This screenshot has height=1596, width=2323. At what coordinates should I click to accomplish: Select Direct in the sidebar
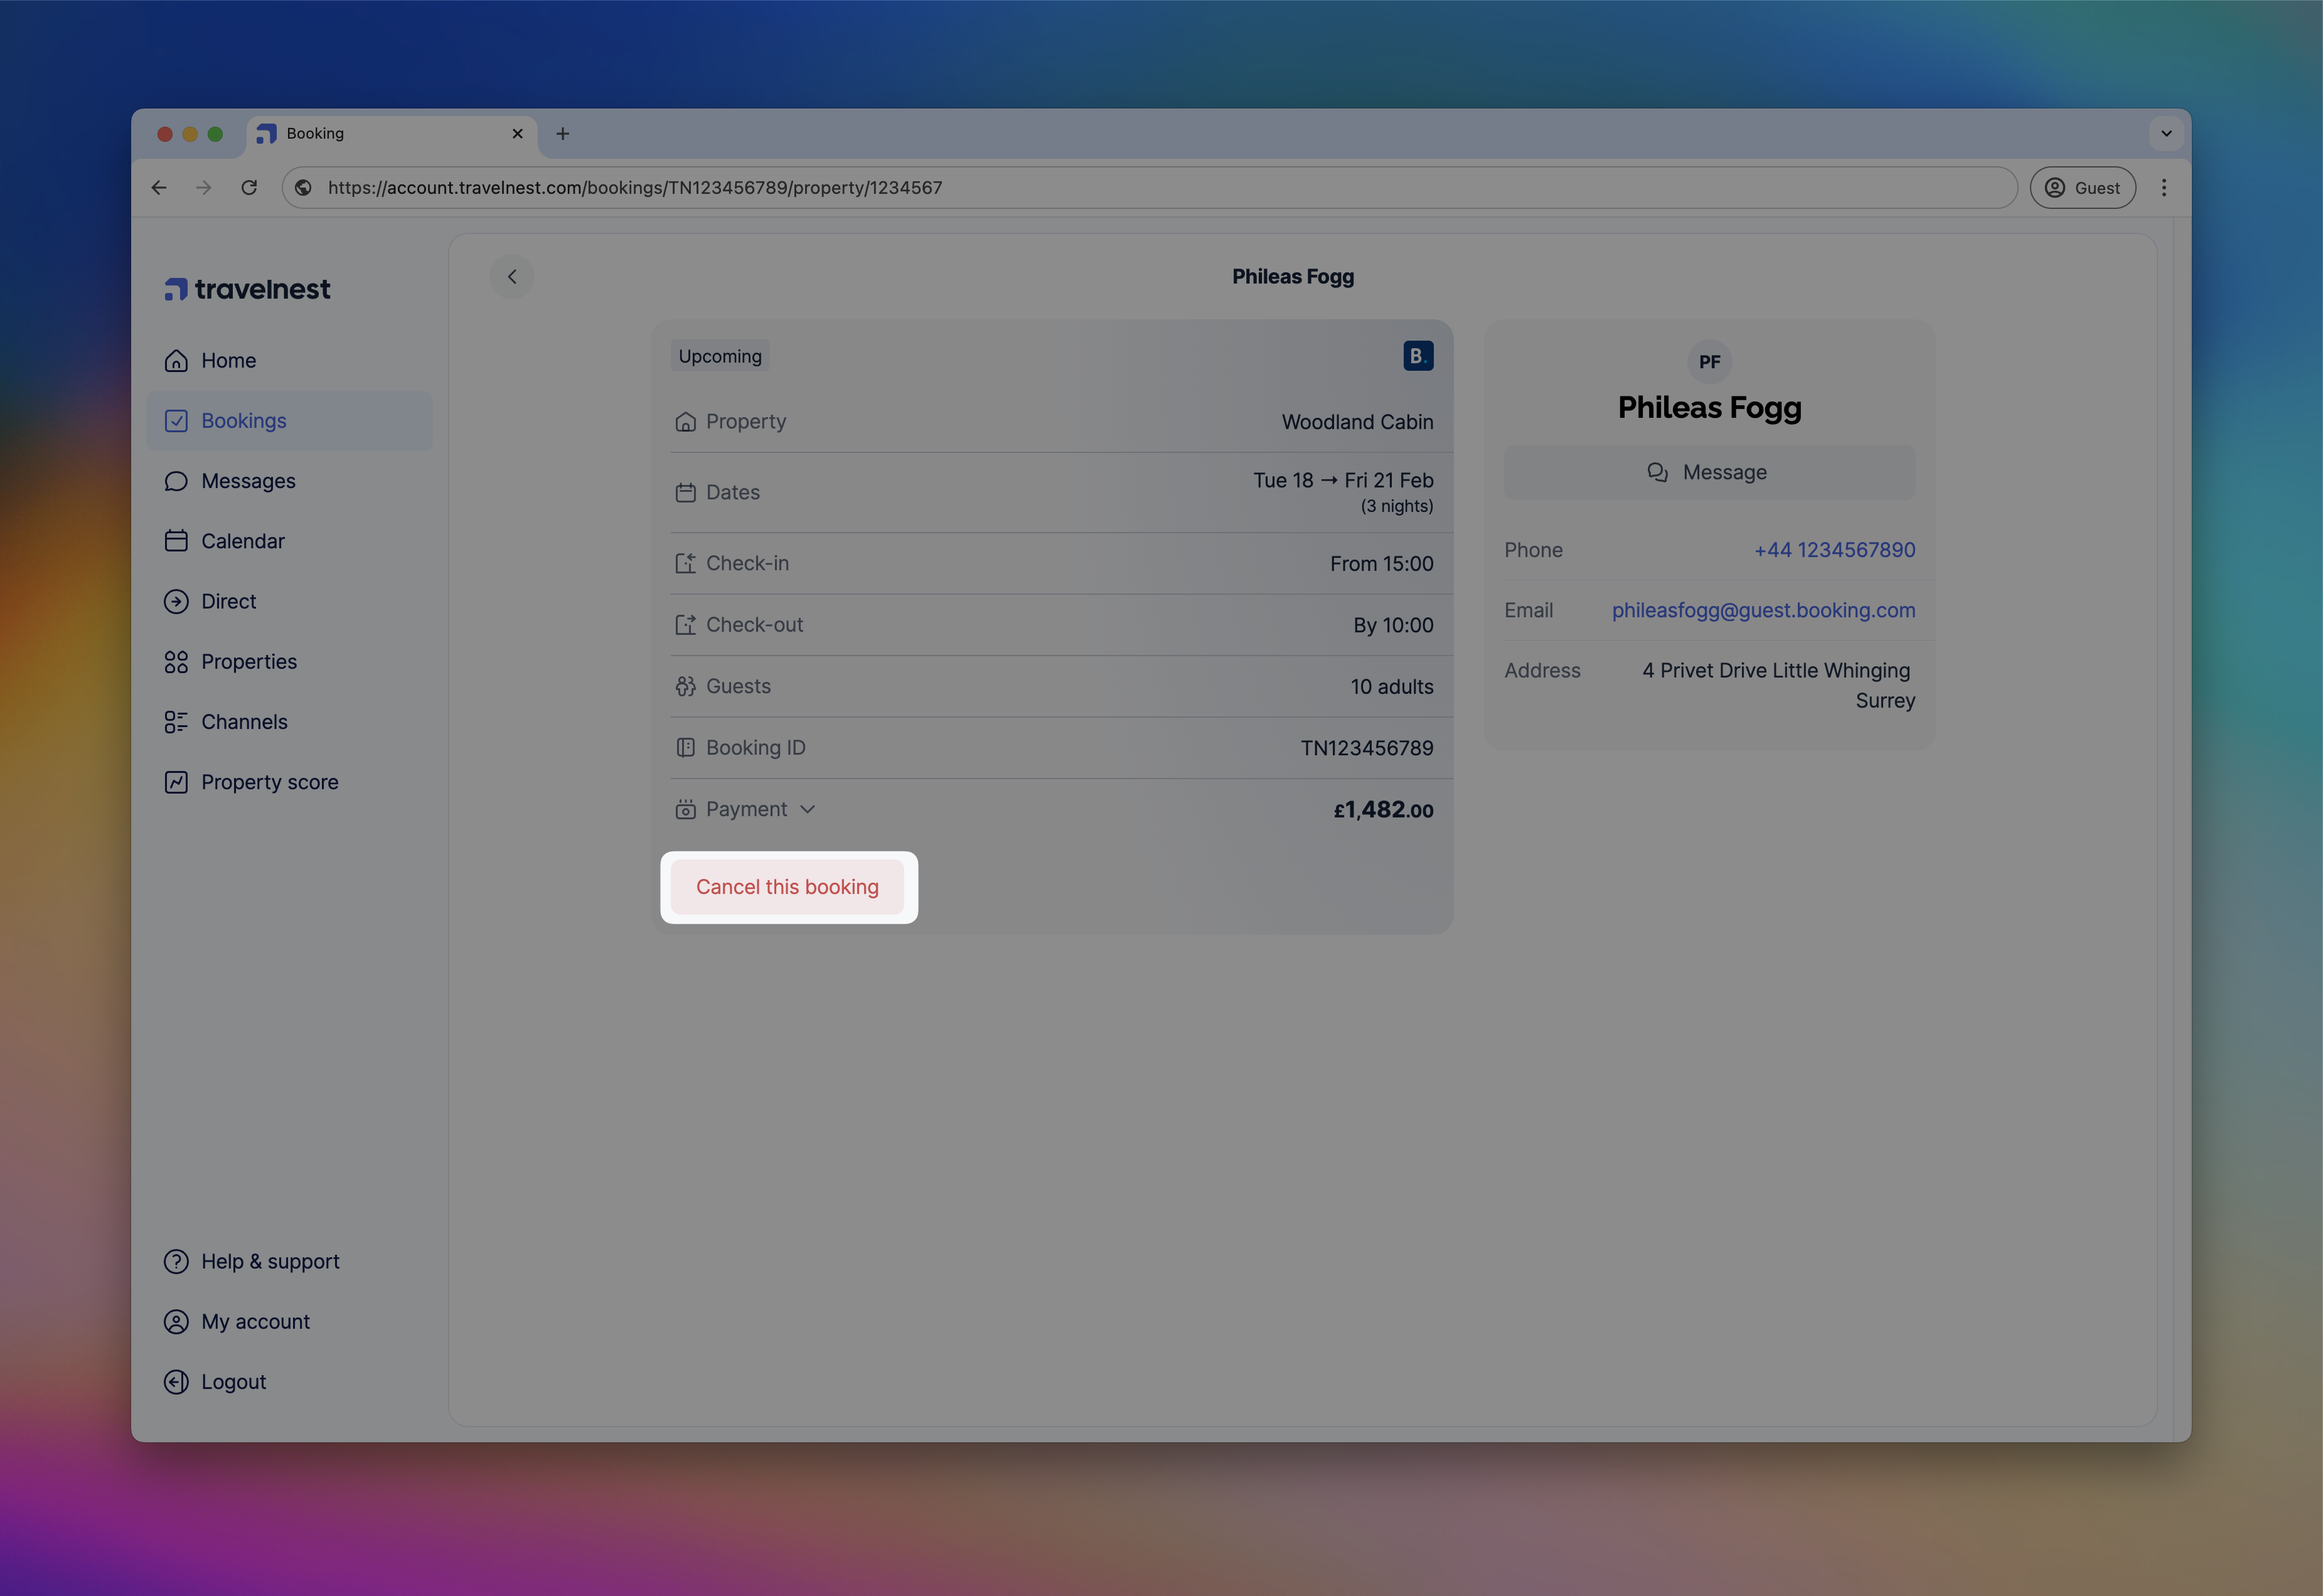click(x=228, y=601)
